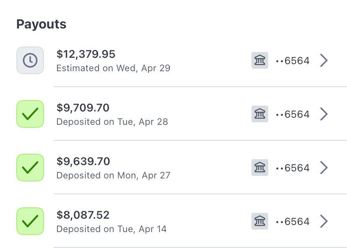Click "Estimated on Wed, Apr 29" text
The height and width of the screenshot is (248, 347).
pyautogui.click(x=113, y=68)
